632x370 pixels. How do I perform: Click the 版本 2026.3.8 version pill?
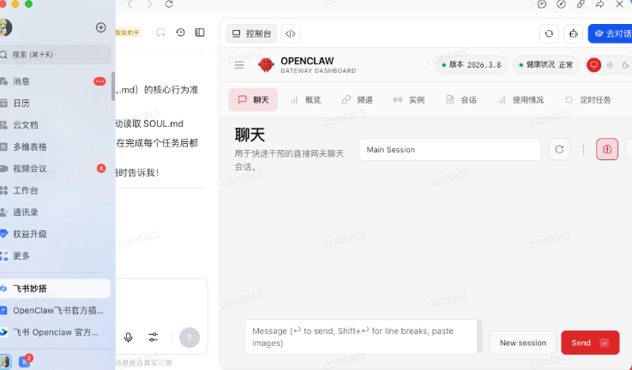pyautogui.click(x=472, y=65)
